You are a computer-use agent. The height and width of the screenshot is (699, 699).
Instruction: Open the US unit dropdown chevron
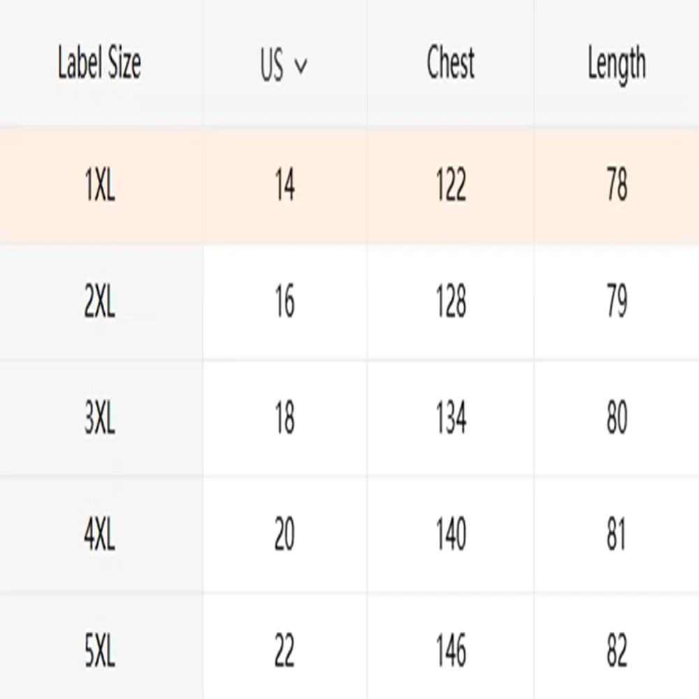[x=301, y=66]
